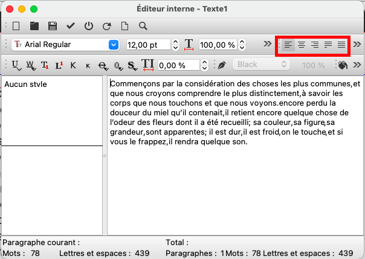Click 'Mots : 78' under Paragraphe courant

[x=21, y=253]
